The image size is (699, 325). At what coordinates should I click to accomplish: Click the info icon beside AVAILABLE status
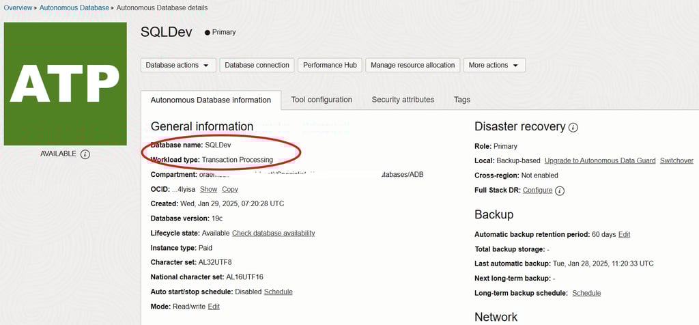coord(85,154)
